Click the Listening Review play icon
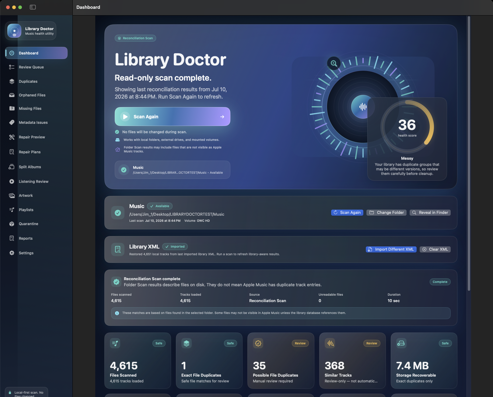This screenshot has height=397, width=493. point(12,181)
